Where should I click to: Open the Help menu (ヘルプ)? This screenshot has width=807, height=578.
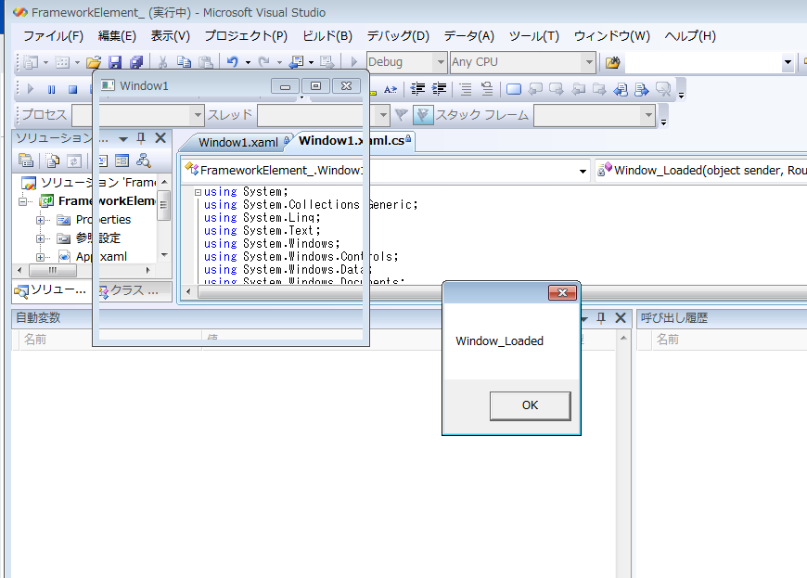[x=690, y=36]
